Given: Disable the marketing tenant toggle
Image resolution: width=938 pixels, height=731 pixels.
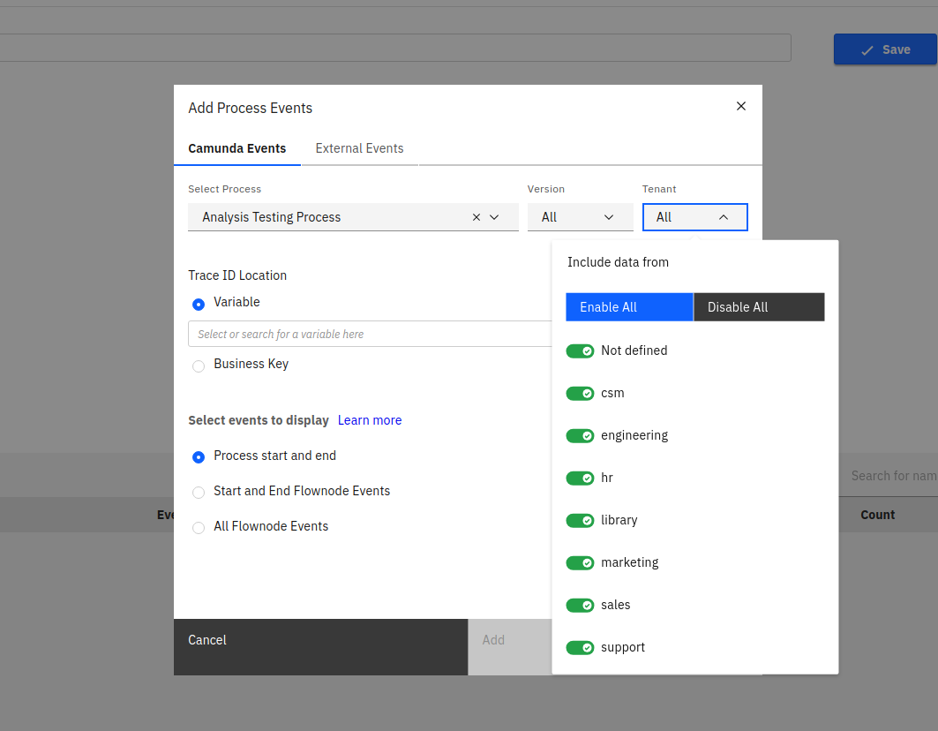Looking at the screenshot, I should pyautogui.click(x=580, y=563).
